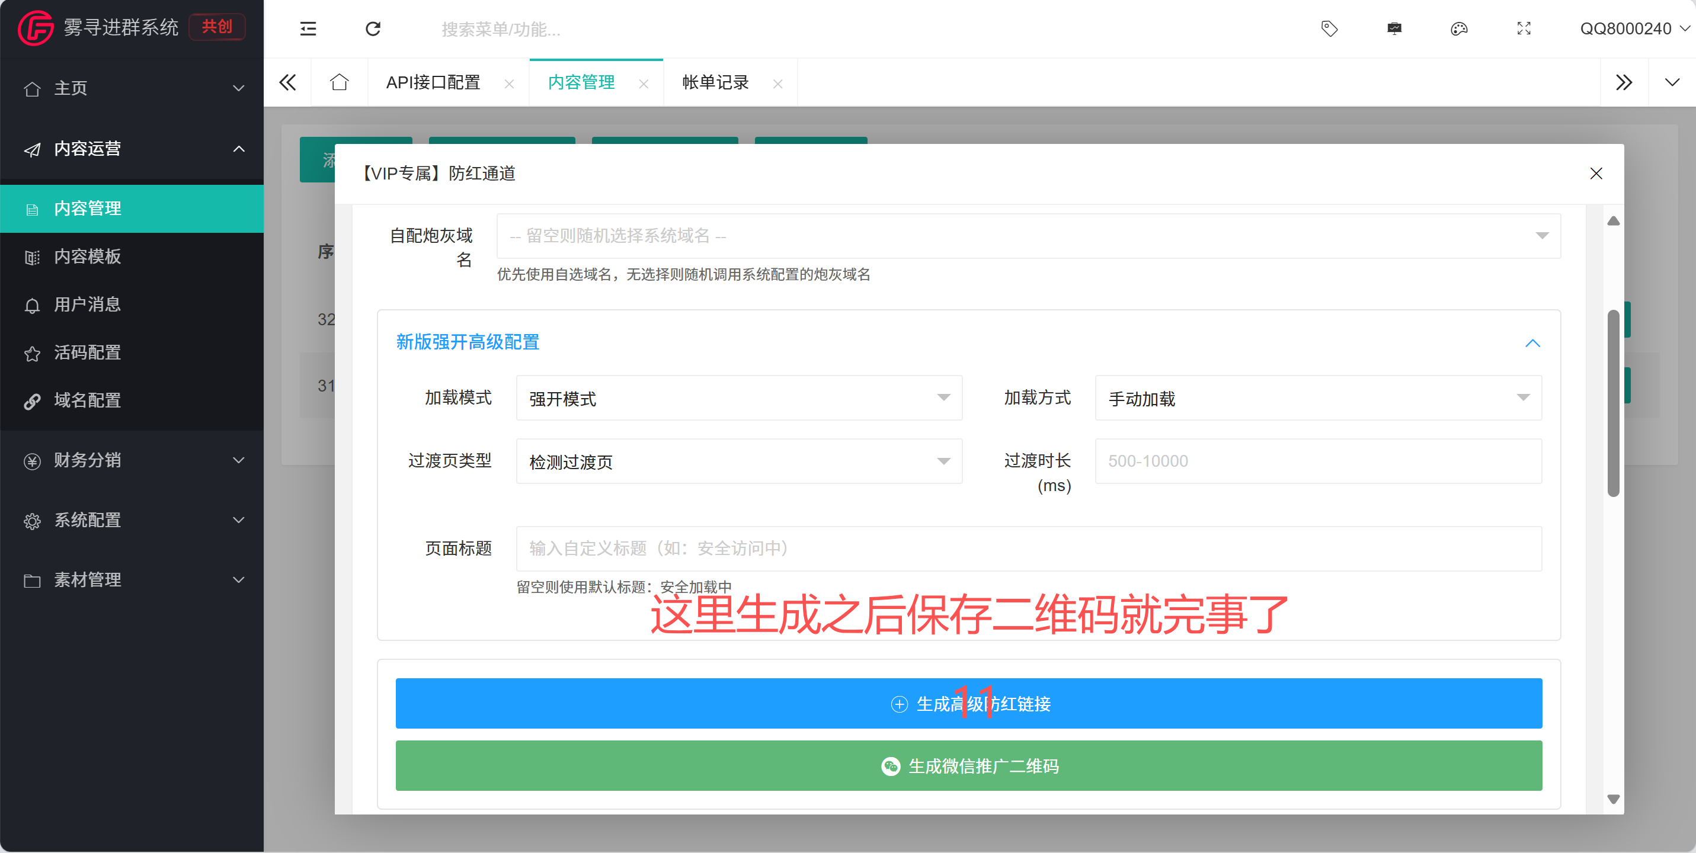Screen dimensions: 1696x853
Task: Click the template icon beside 内容模板
Action: pos(31,257)
